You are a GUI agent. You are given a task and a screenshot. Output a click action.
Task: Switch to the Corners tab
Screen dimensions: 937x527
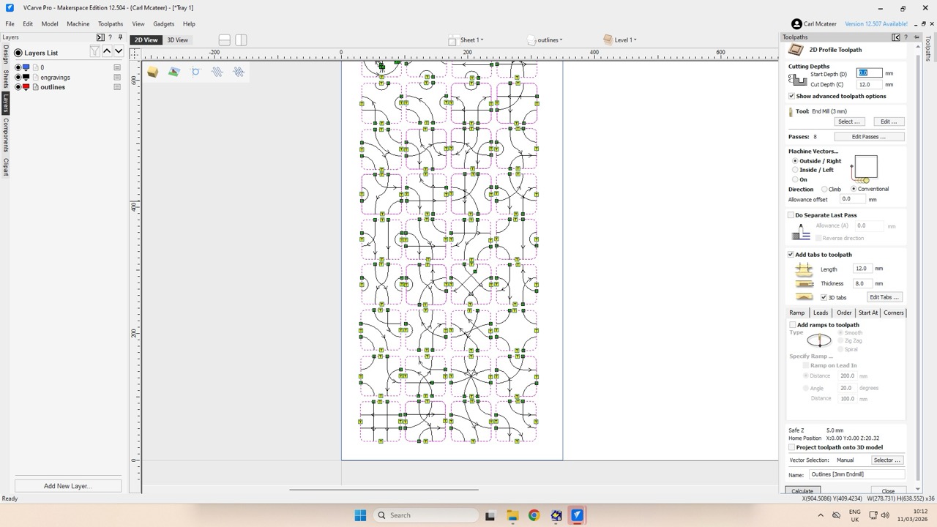coord(893,313)
